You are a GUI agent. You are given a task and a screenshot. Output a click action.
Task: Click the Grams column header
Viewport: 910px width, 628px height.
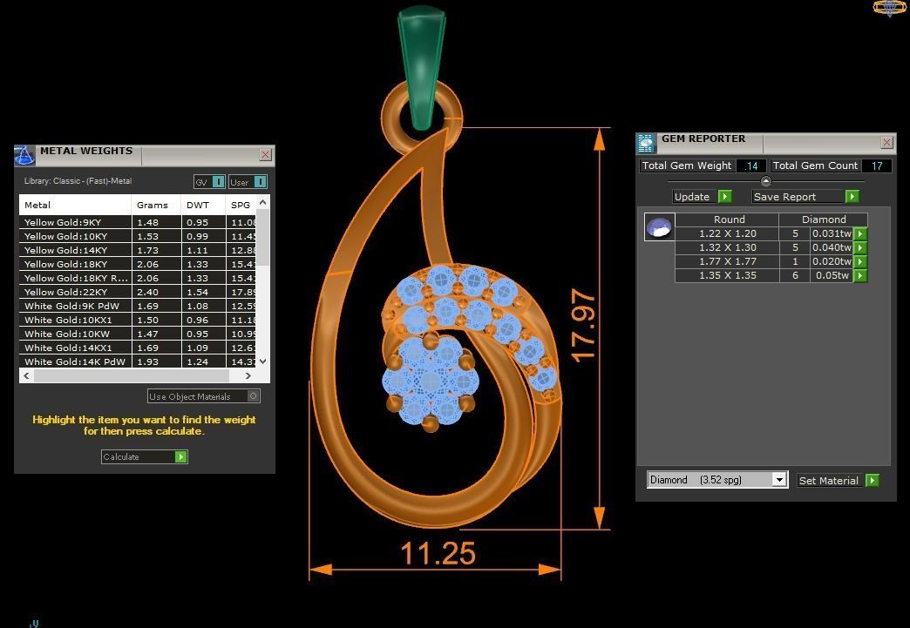click(156, 205)
